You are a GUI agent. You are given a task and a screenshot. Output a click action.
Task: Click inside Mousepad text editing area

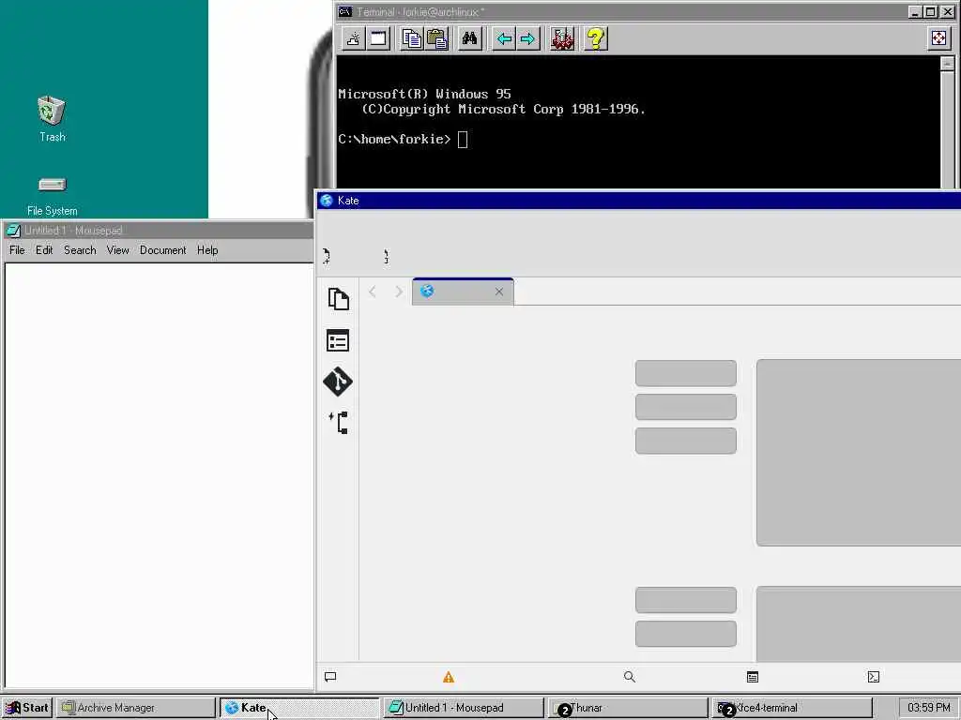point(159,474)
